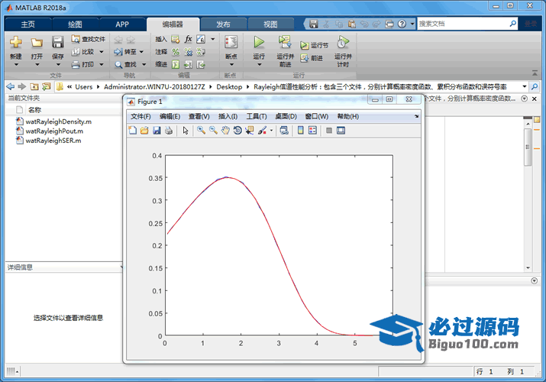The image size is (546, 382).
Task: Click Compare (比较) button
Action: pos(83,52)
